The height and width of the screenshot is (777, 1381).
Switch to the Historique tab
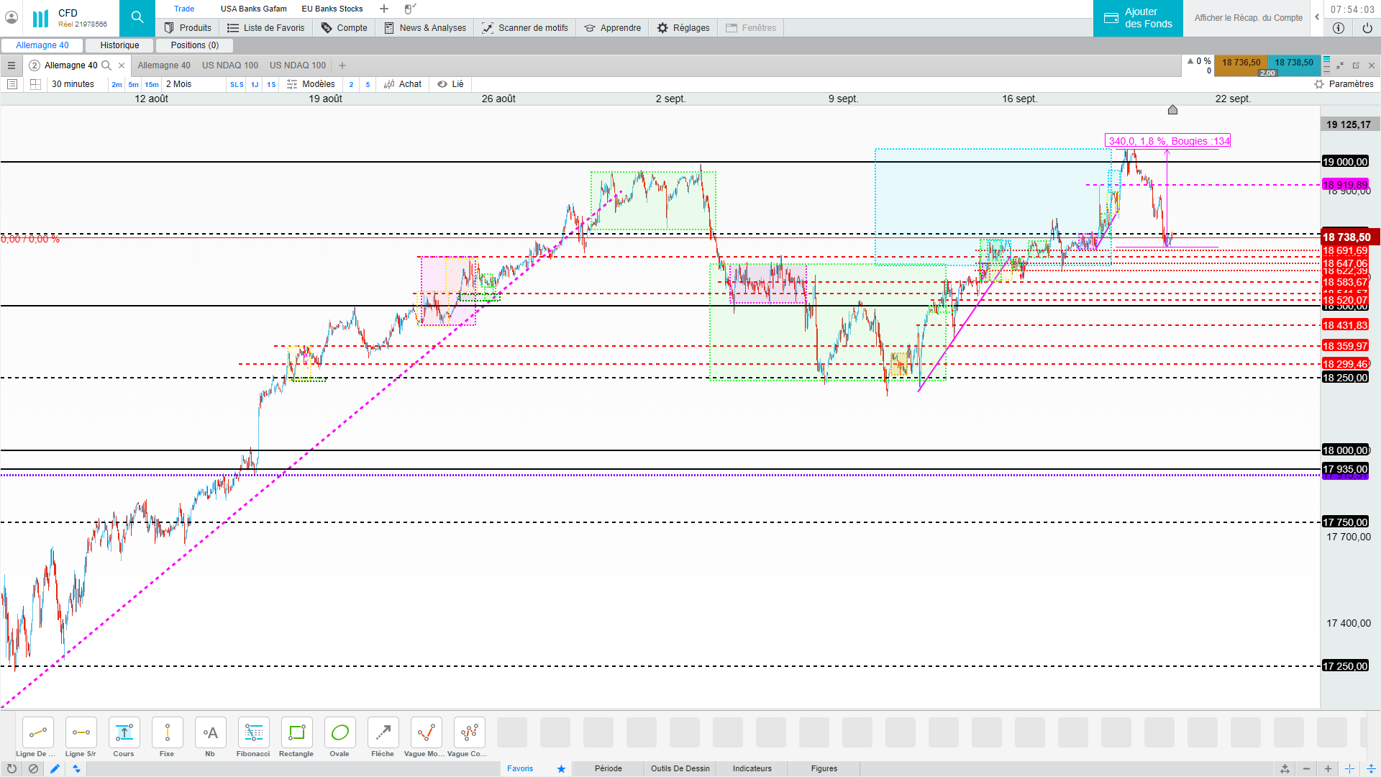click(x=119, y=45)
